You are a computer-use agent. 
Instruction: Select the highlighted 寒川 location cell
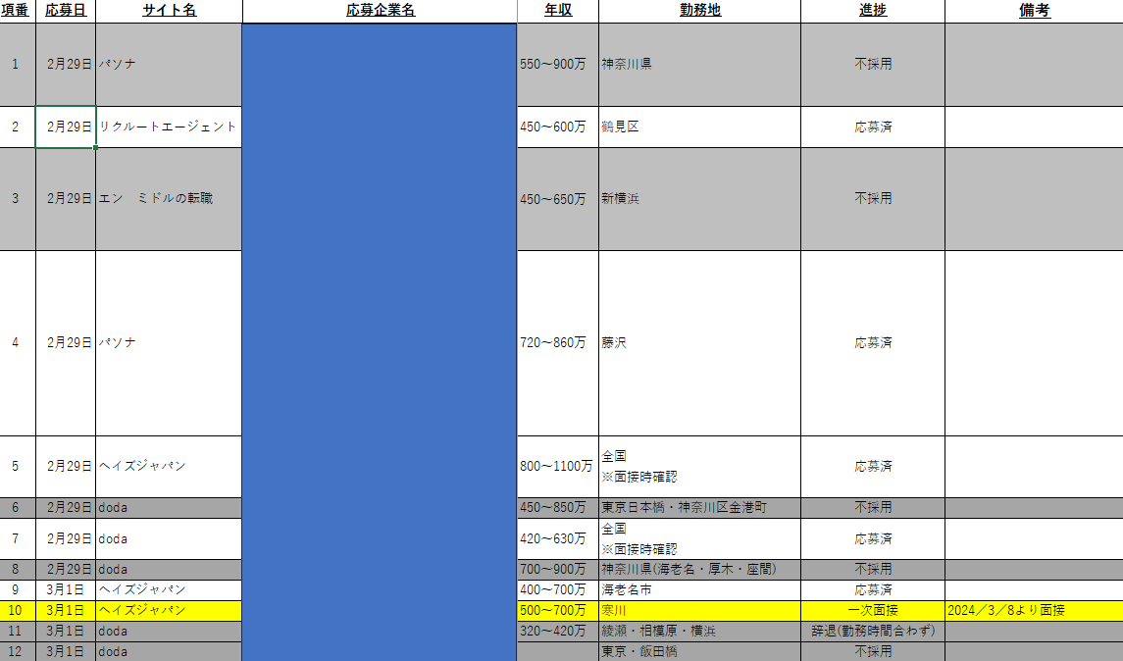[x=699, y=610]
